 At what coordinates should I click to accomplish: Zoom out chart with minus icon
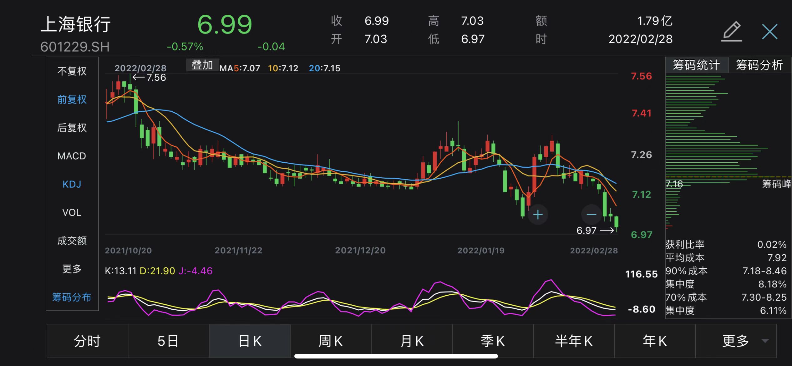(591, 215)
